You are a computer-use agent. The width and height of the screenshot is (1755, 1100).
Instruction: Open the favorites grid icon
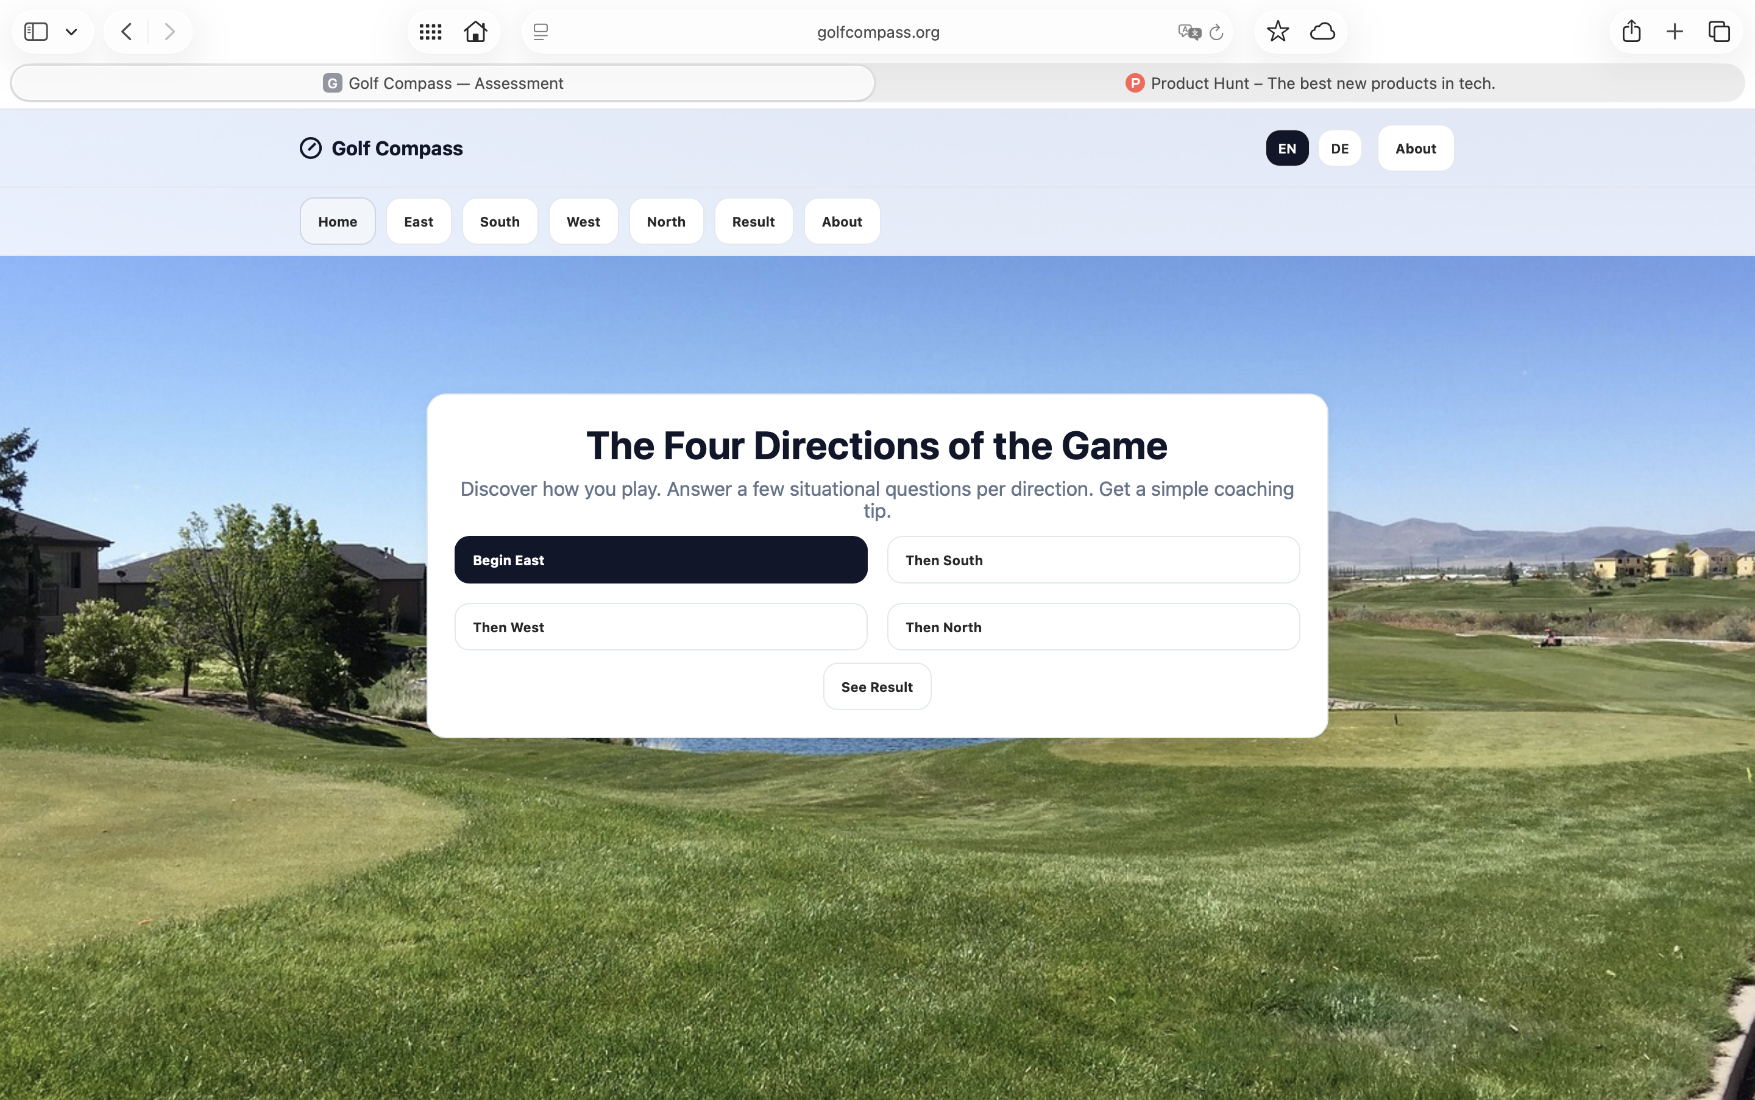point(430,31)
